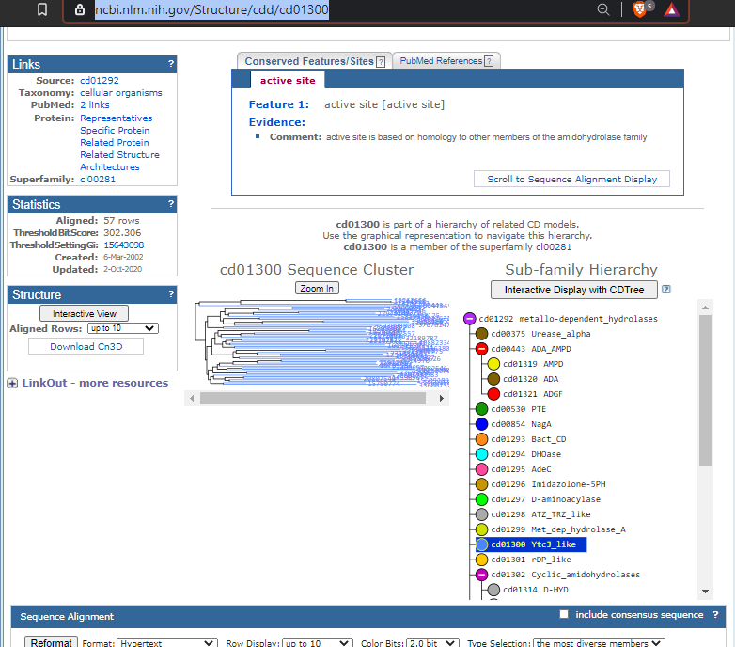
Task: Click Interactive Display with CDTree button
Action: coord(574,290)
